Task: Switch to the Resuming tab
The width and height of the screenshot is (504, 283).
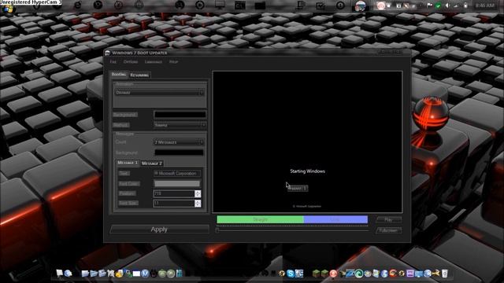Action: [x=139, y=75]
